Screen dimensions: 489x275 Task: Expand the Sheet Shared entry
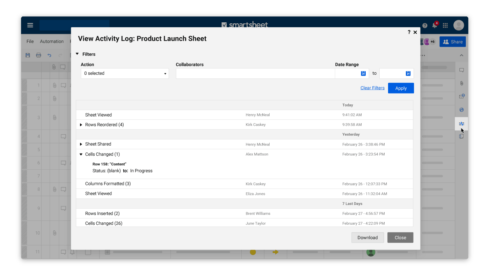point(81,144)
